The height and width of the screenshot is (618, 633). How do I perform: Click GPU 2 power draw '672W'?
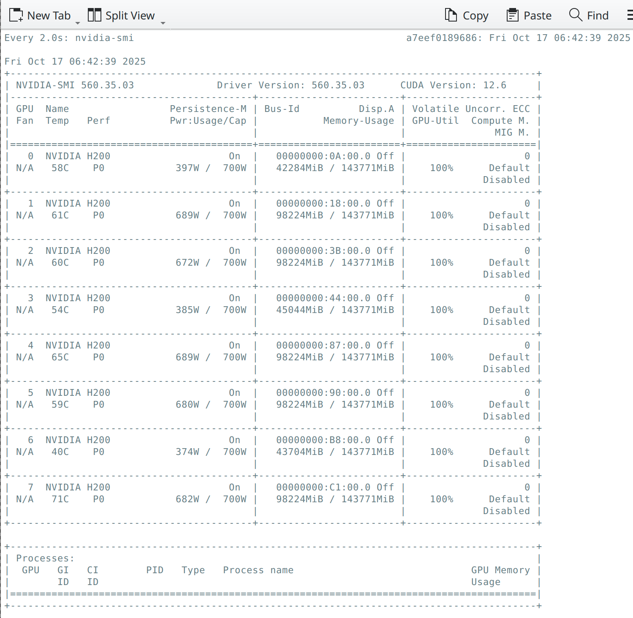(x=187, y=263)
